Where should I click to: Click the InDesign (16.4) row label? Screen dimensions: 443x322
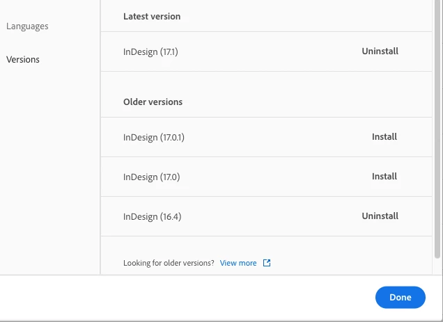pyautogui.click(x=153, y=217)
